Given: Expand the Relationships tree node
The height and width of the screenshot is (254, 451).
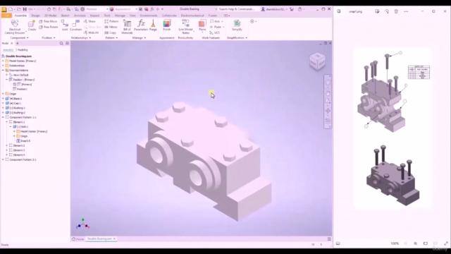Looking at the screenshot, I should [x=3, y=66].
